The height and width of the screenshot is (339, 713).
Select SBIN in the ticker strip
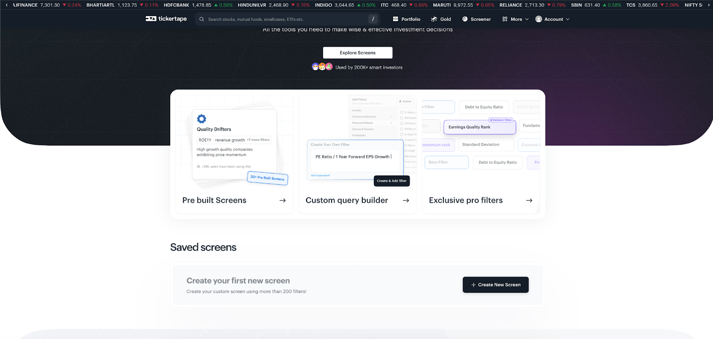point(596,5)
